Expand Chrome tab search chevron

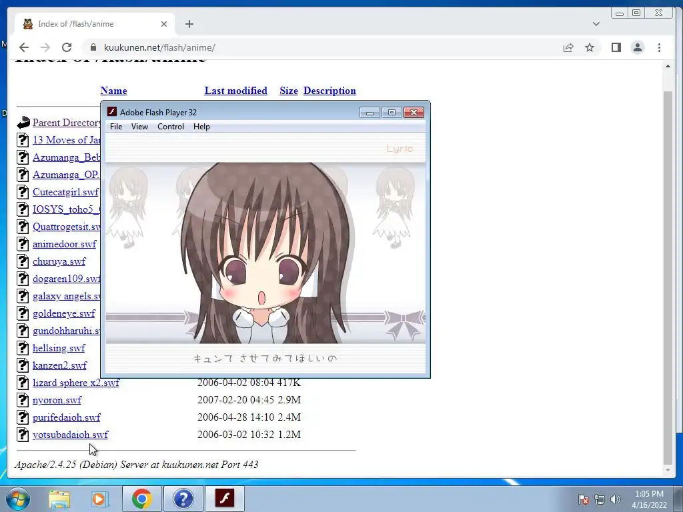(596, 24)
